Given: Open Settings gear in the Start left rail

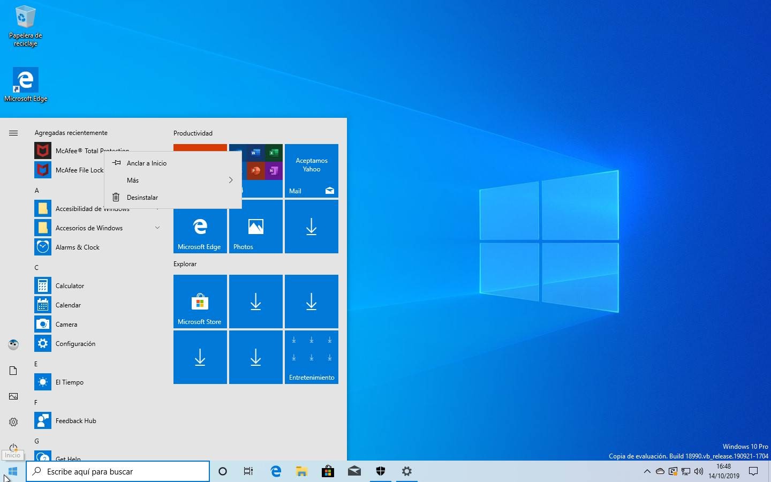Looking at the screenshot, I should (13, 422).
